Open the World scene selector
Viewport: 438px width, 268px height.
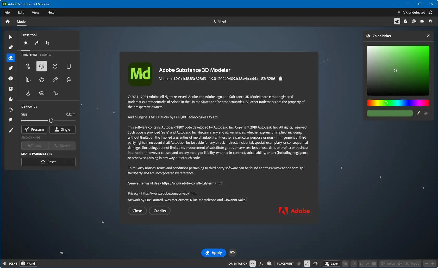pyautogui.click(x=28, y=264)
